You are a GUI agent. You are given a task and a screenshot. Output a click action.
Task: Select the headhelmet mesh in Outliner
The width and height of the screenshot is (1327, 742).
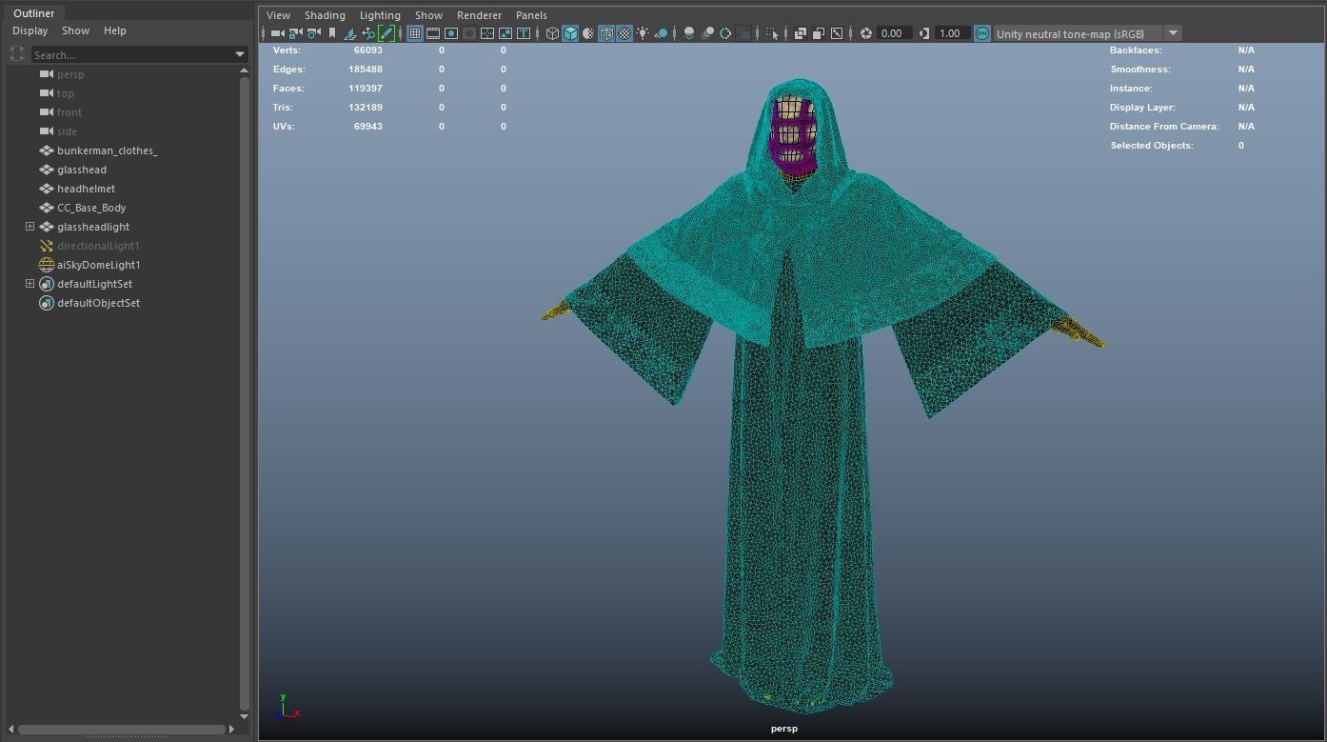[x=86, y=189]
